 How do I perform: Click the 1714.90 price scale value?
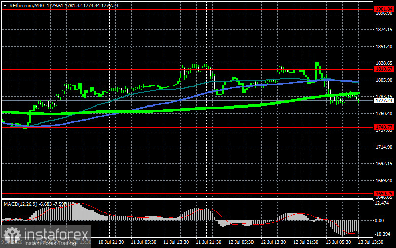coord(384,147)
